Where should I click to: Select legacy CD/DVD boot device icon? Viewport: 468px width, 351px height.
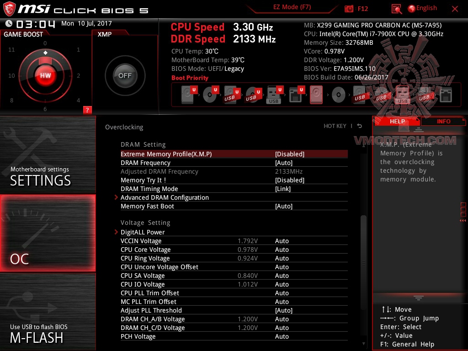tap(339, 95)
